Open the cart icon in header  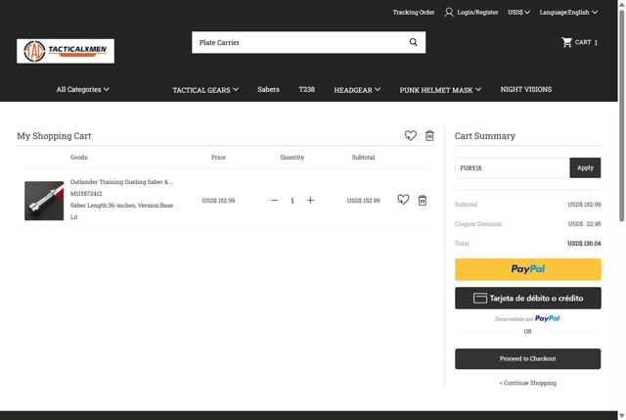point(566,42)
